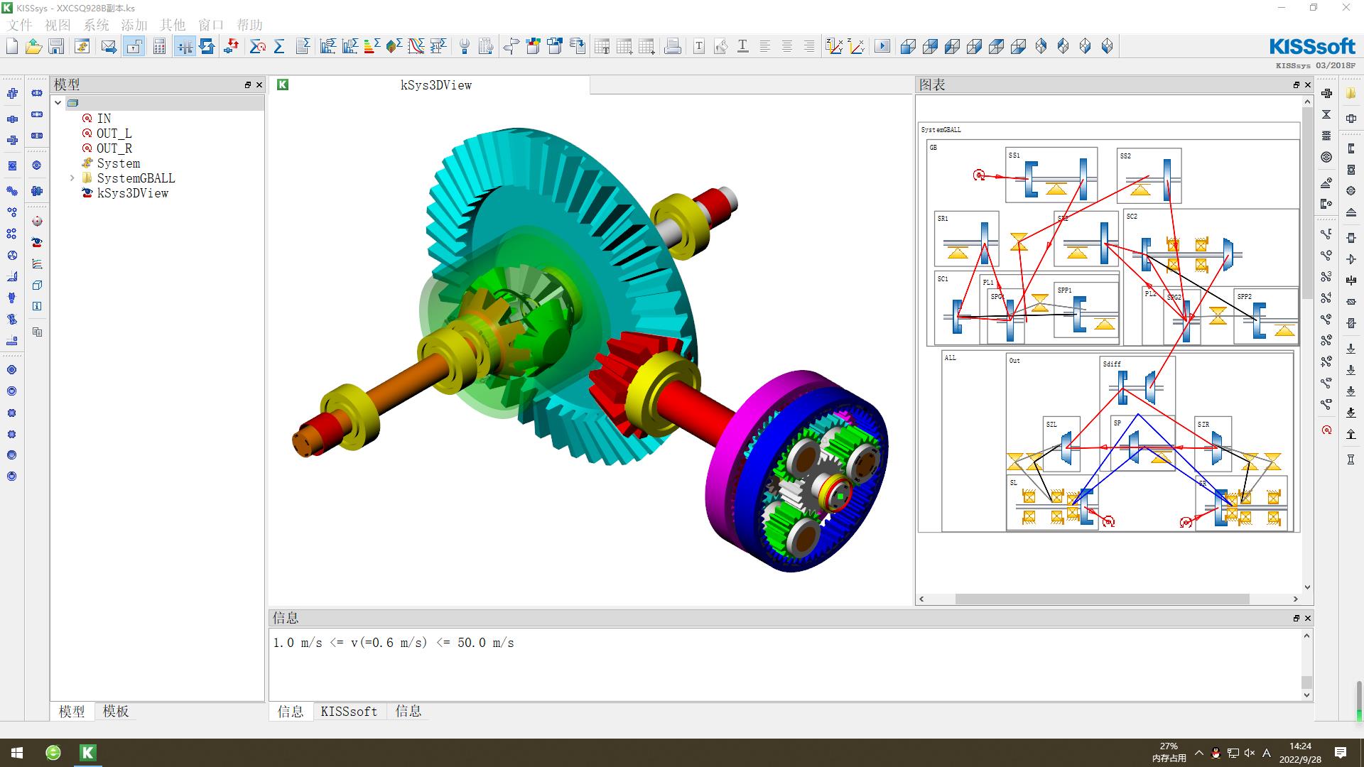
Task: Select OUT_L in the model tree
Action: tap(114, 134)
